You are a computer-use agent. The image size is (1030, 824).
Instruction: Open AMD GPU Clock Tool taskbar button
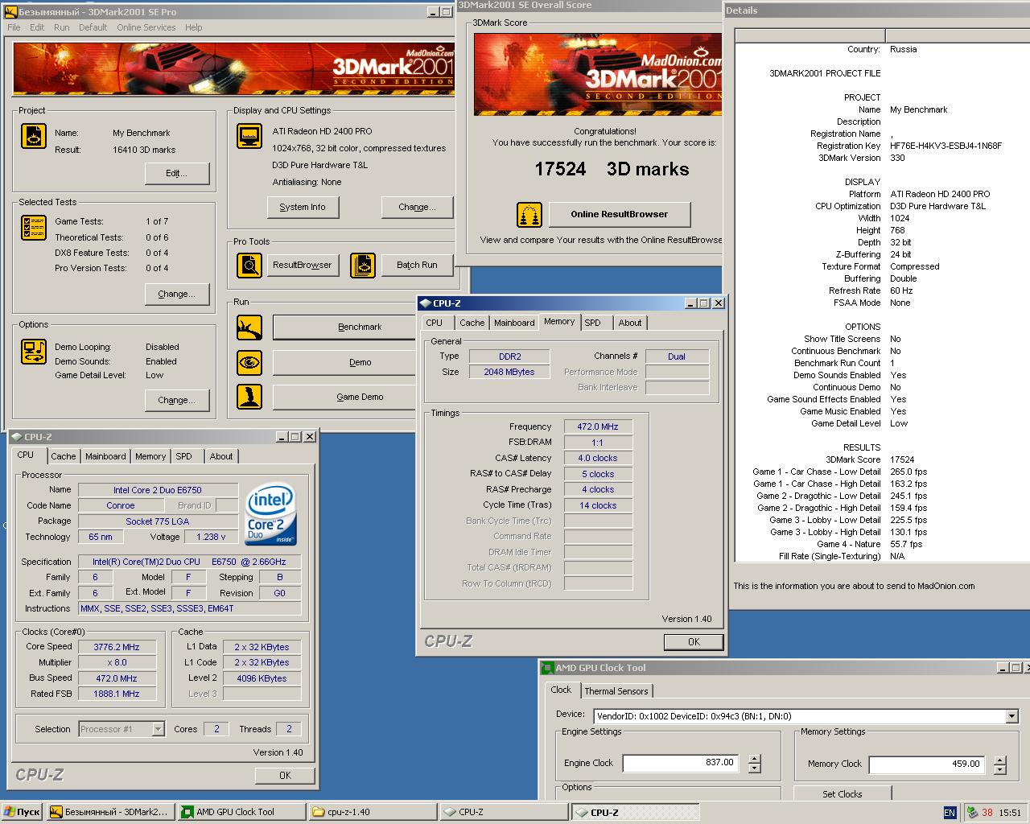241,812
